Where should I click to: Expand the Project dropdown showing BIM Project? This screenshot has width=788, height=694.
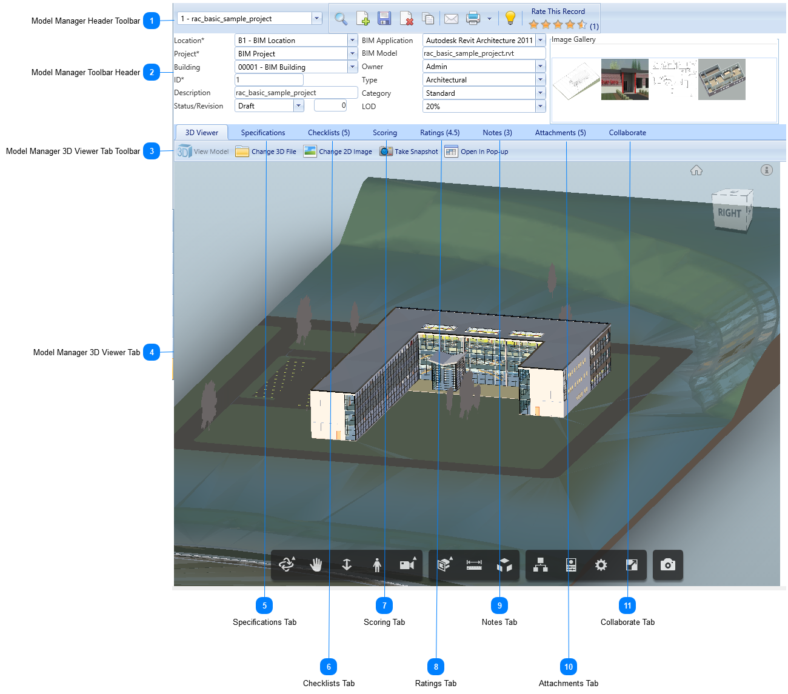click(352, 54)
